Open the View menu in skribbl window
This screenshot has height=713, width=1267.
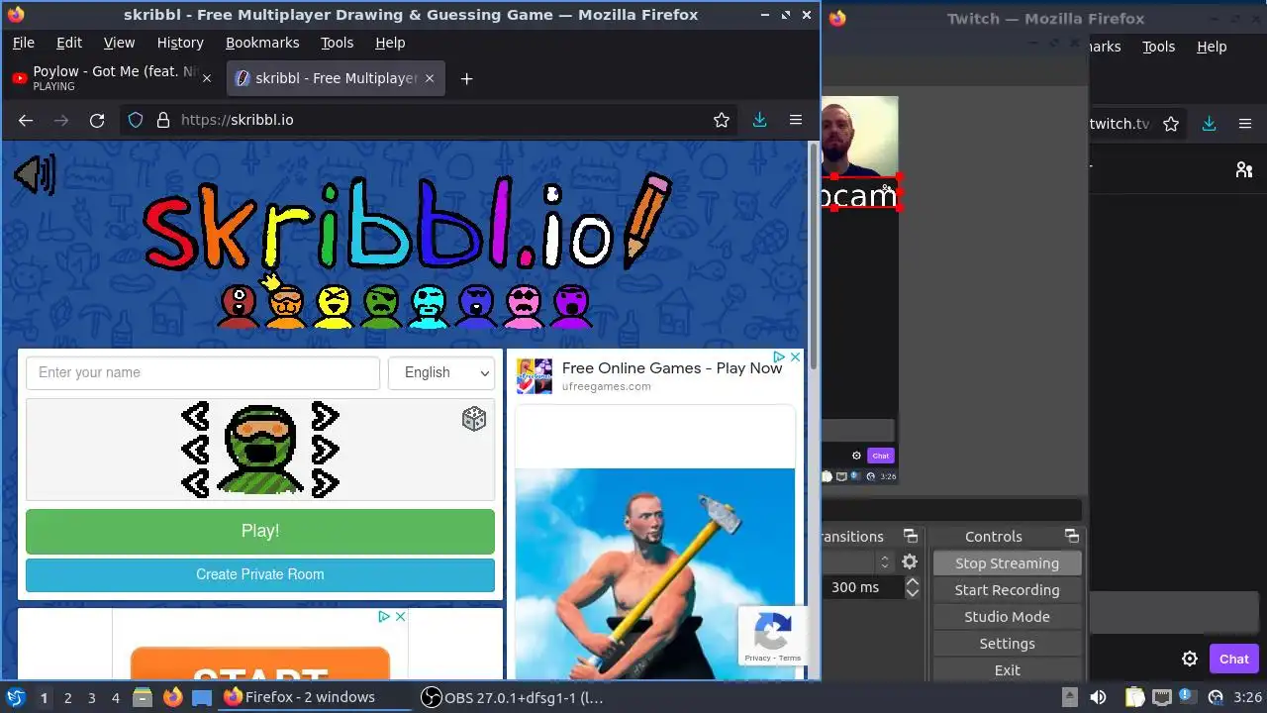pos(119,43)
